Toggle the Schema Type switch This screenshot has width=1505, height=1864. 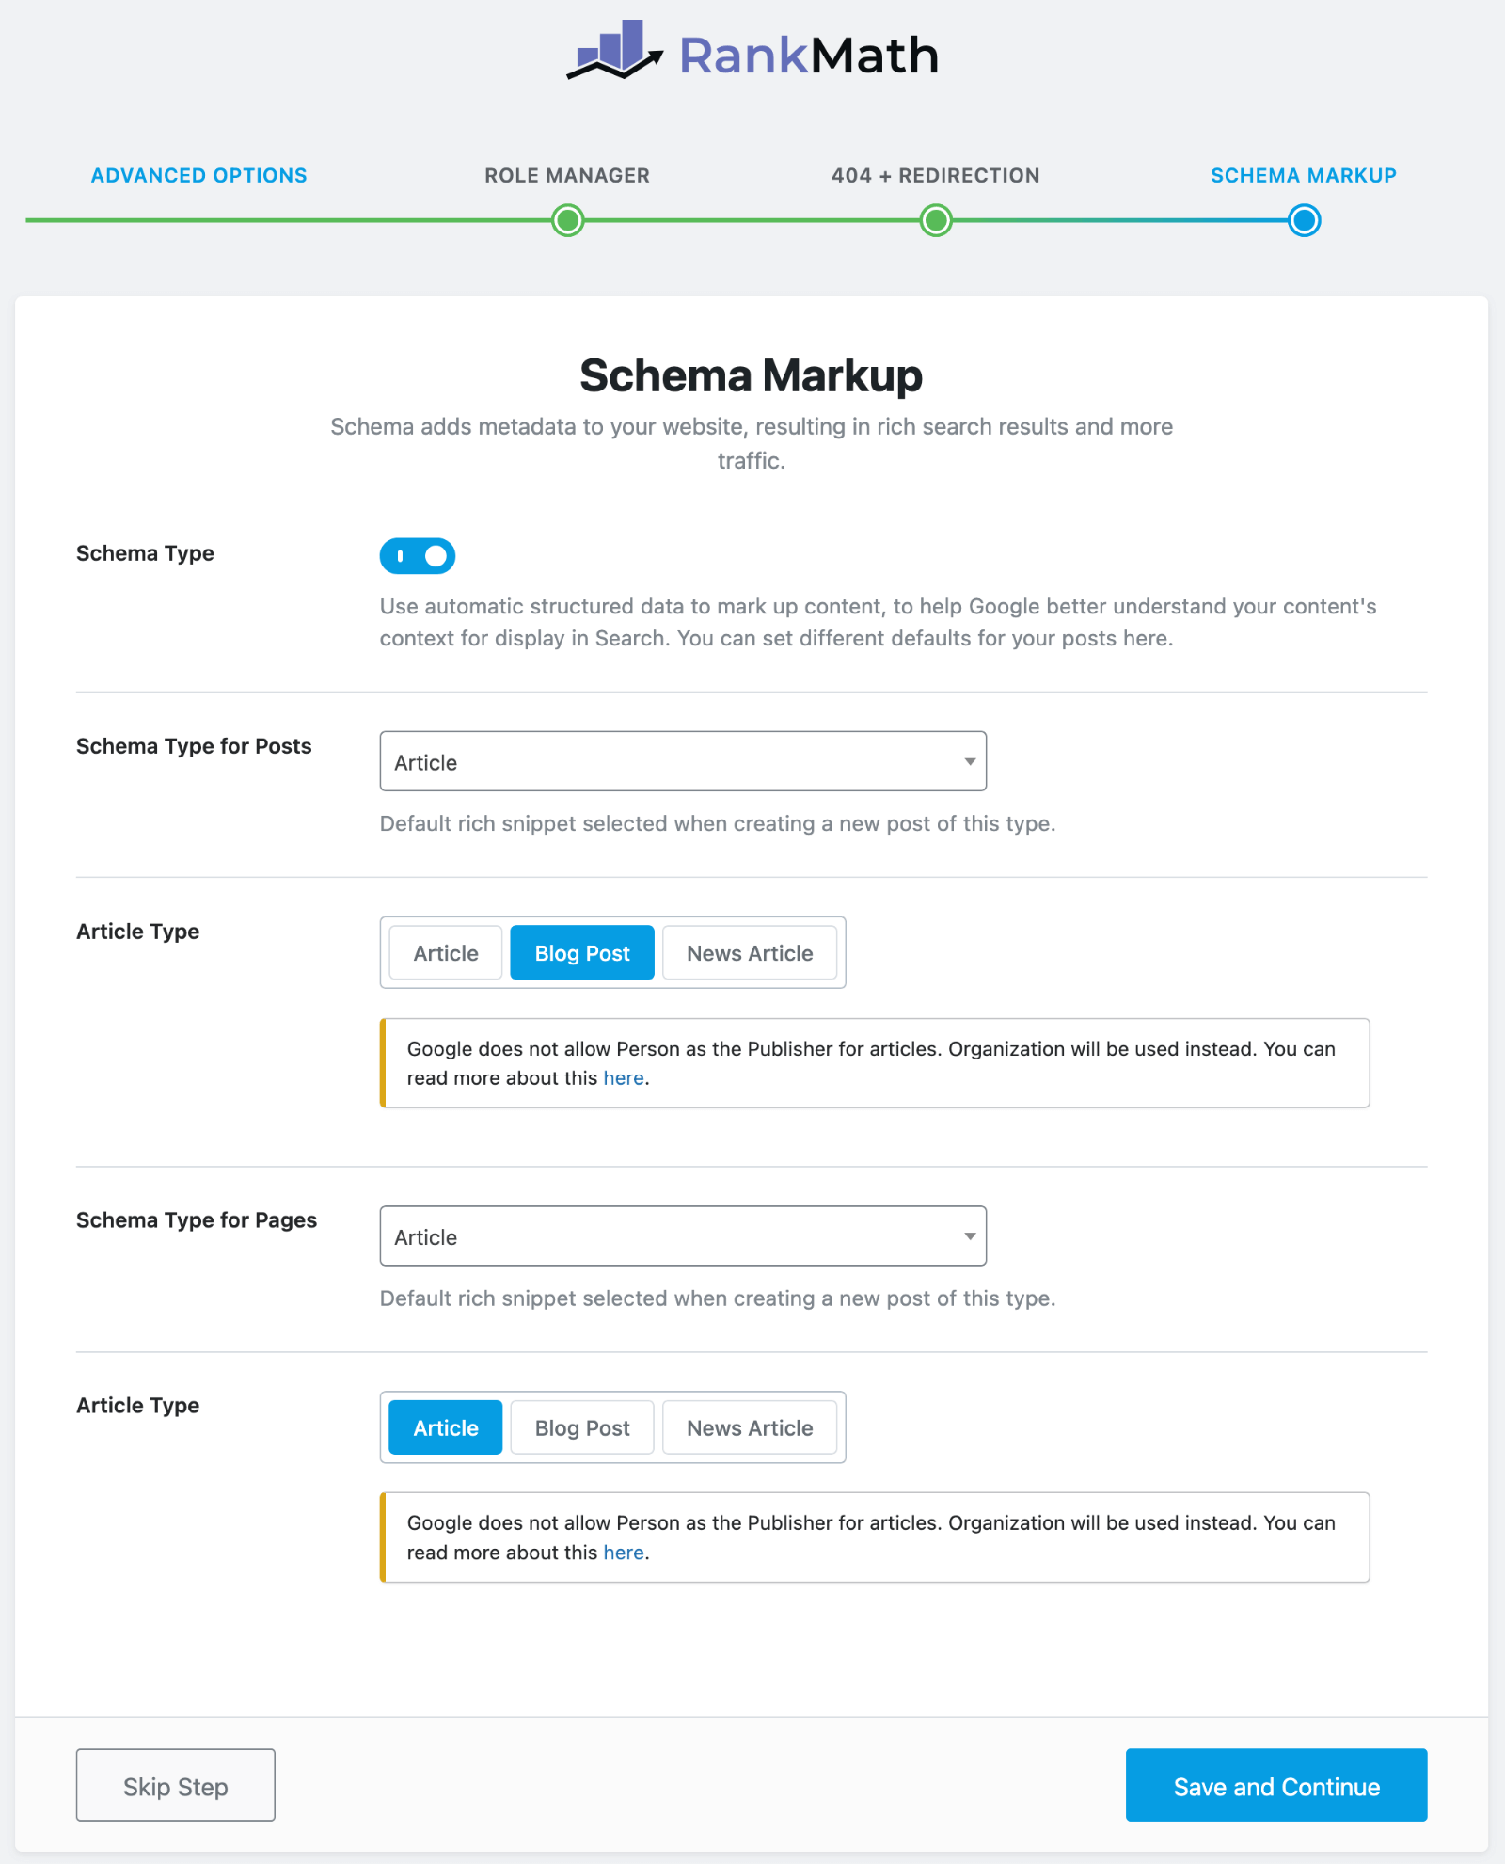coord(418,556)
